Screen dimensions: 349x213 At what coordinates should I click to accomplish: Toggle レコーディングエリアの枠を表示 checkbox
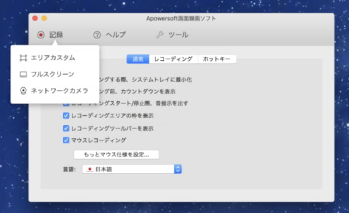[x=66, y=116]
